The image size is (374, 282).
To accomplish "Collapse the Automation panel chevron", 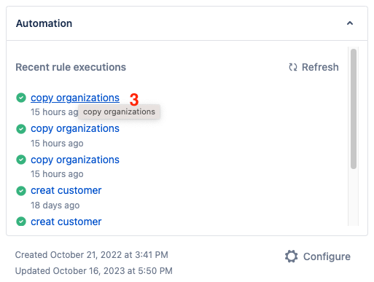I will 350,23.
